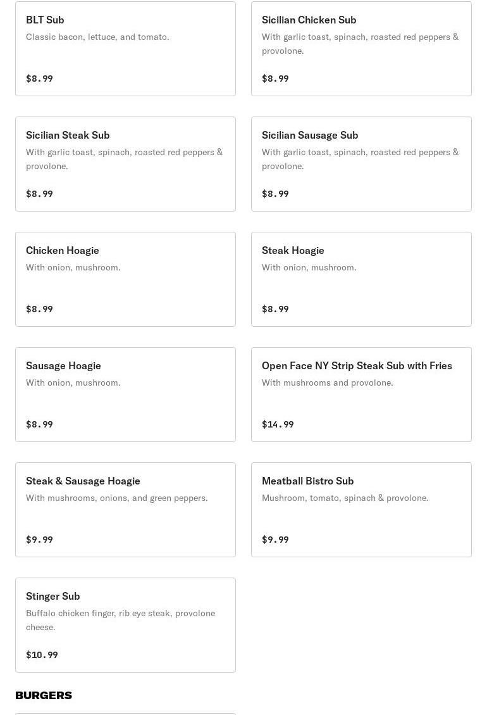Click the BLT Sub title text
This screenshot has width=487, height=715.
coord(45,20)
